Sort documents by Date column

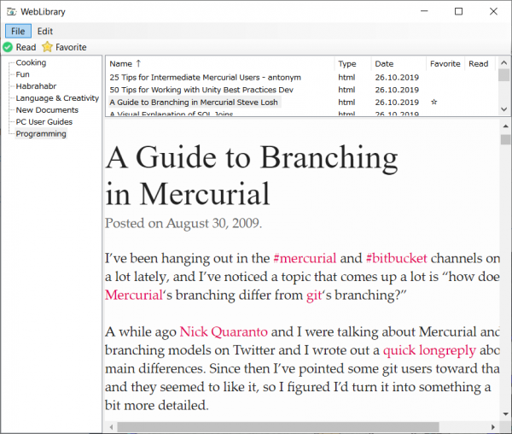coord(384,64)
